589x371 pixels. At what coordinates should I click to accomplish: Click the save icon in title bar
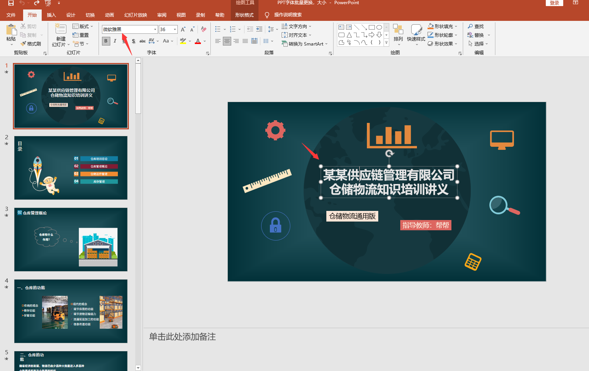pos(11,3)
